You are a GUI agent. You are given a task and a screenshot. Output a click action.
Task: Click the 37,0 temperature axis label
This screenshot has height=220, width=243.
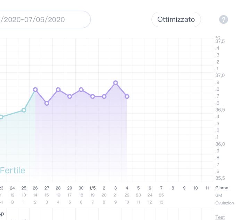220,76
